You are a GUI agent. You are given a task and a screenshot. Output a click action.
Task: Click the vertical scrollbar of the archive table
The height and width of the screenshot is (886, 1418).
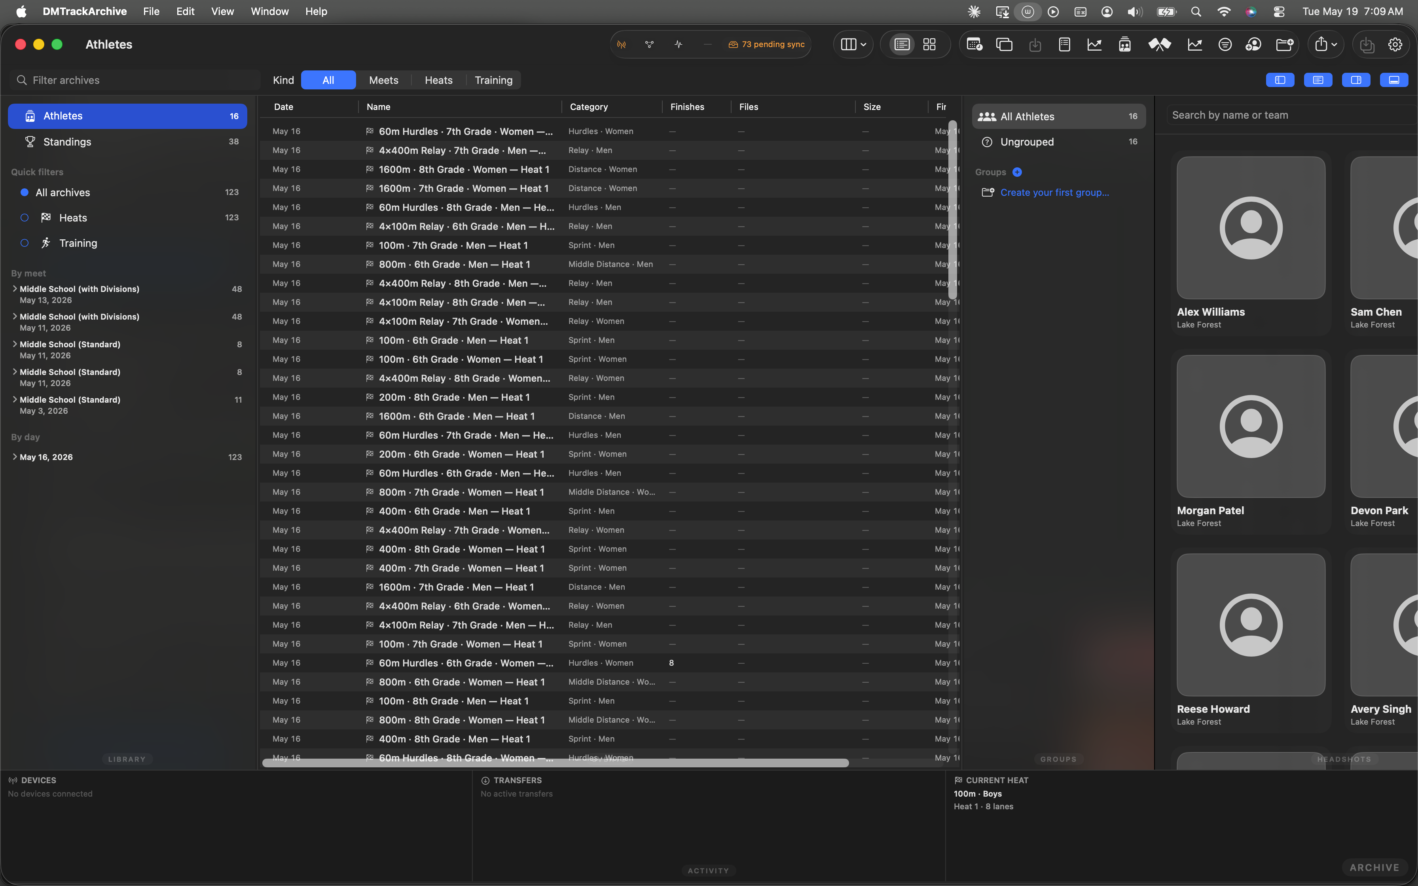(953, 210)
